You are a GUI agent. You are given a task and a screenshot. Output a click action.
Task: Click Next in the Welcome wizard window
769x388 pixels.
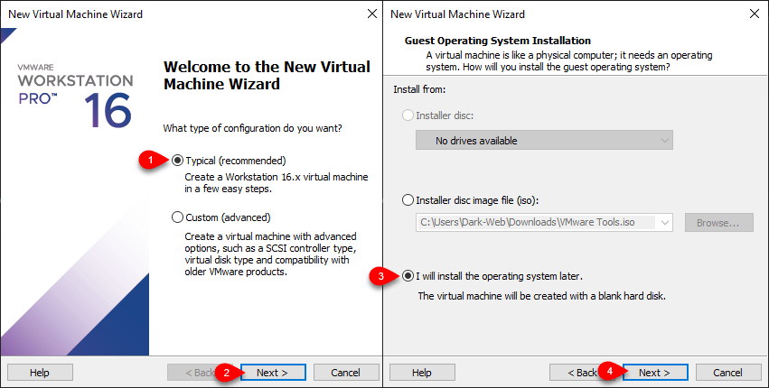(272, 373)
